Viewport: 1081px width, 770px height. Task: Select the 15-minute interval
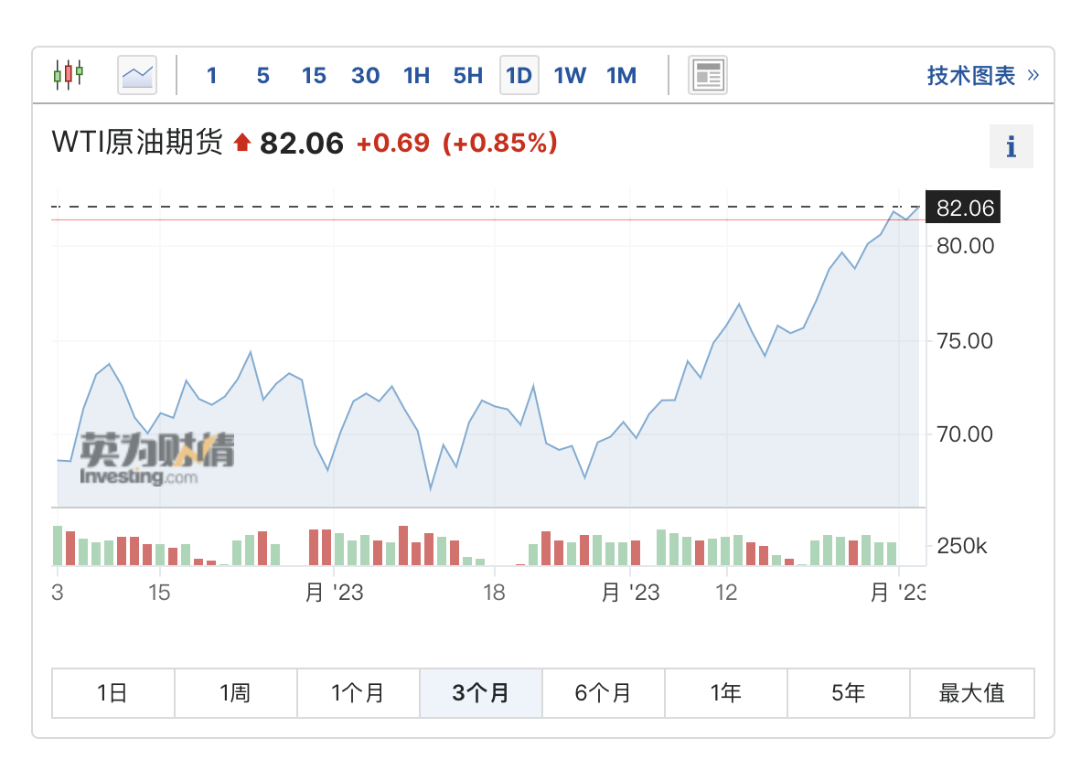pyautogui.click(x=314, y=75)
